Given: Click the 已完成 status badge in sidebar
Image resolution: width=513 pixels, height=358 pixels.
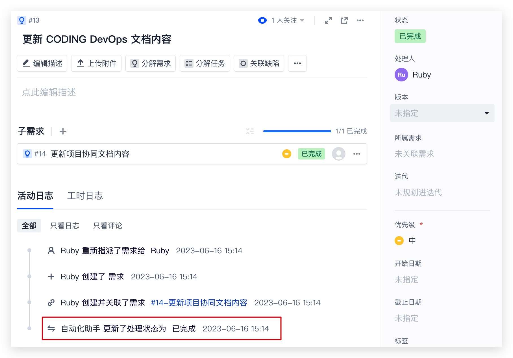Looking at the screenshot, I should tap(410, 36).
